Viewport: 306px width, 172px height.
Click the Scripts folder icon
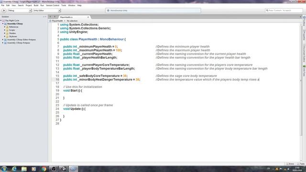(7, 30)
